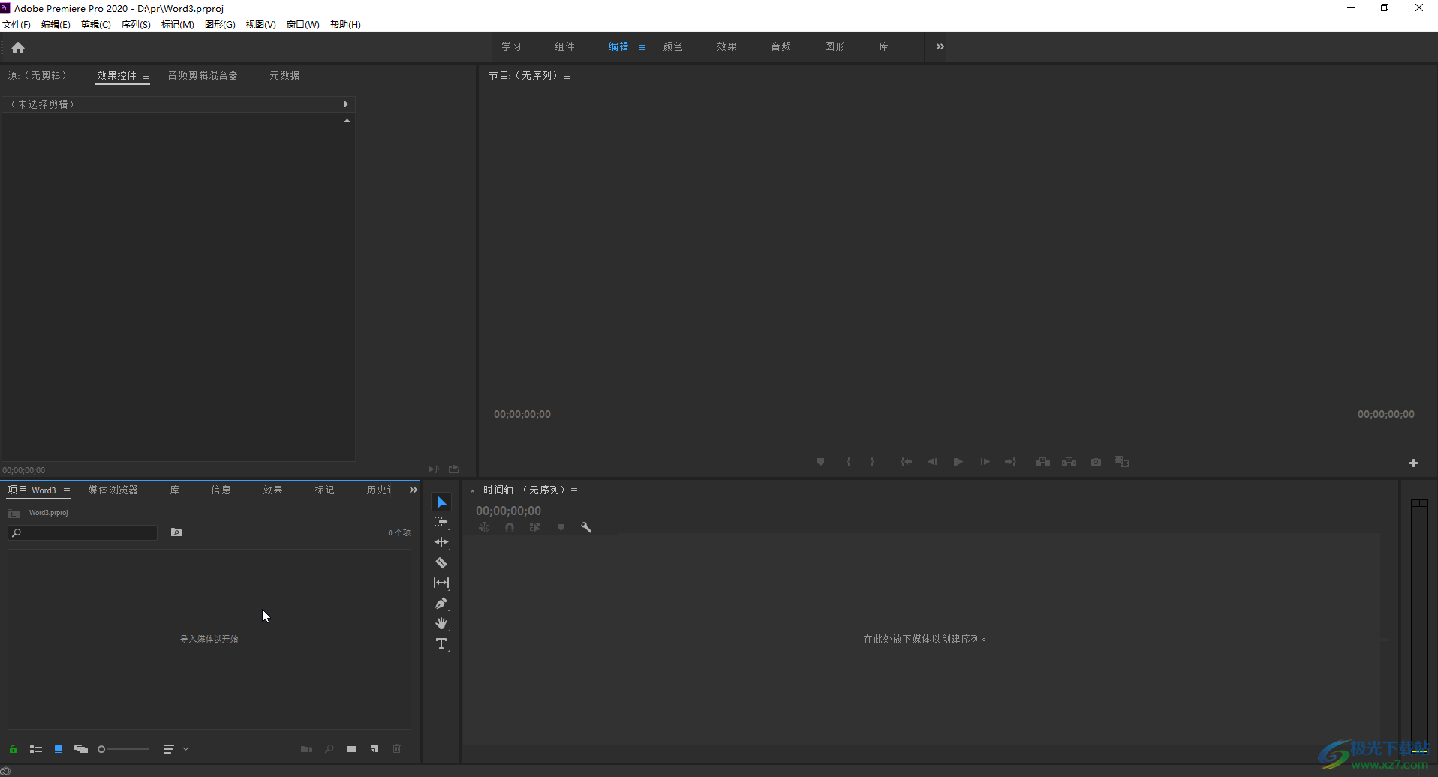The height and width of the screenshot is (777, 1438).
Task: Open Program monitor panel menu
Action: 567,76
